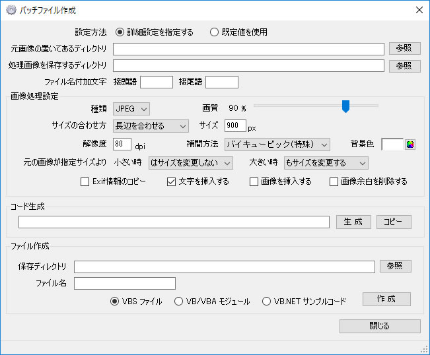Open the background color picker icon
Screen dimensions: 430x355
(x=410, y=145)
